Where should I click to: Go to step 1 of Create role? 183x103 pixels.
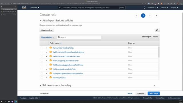137,15
